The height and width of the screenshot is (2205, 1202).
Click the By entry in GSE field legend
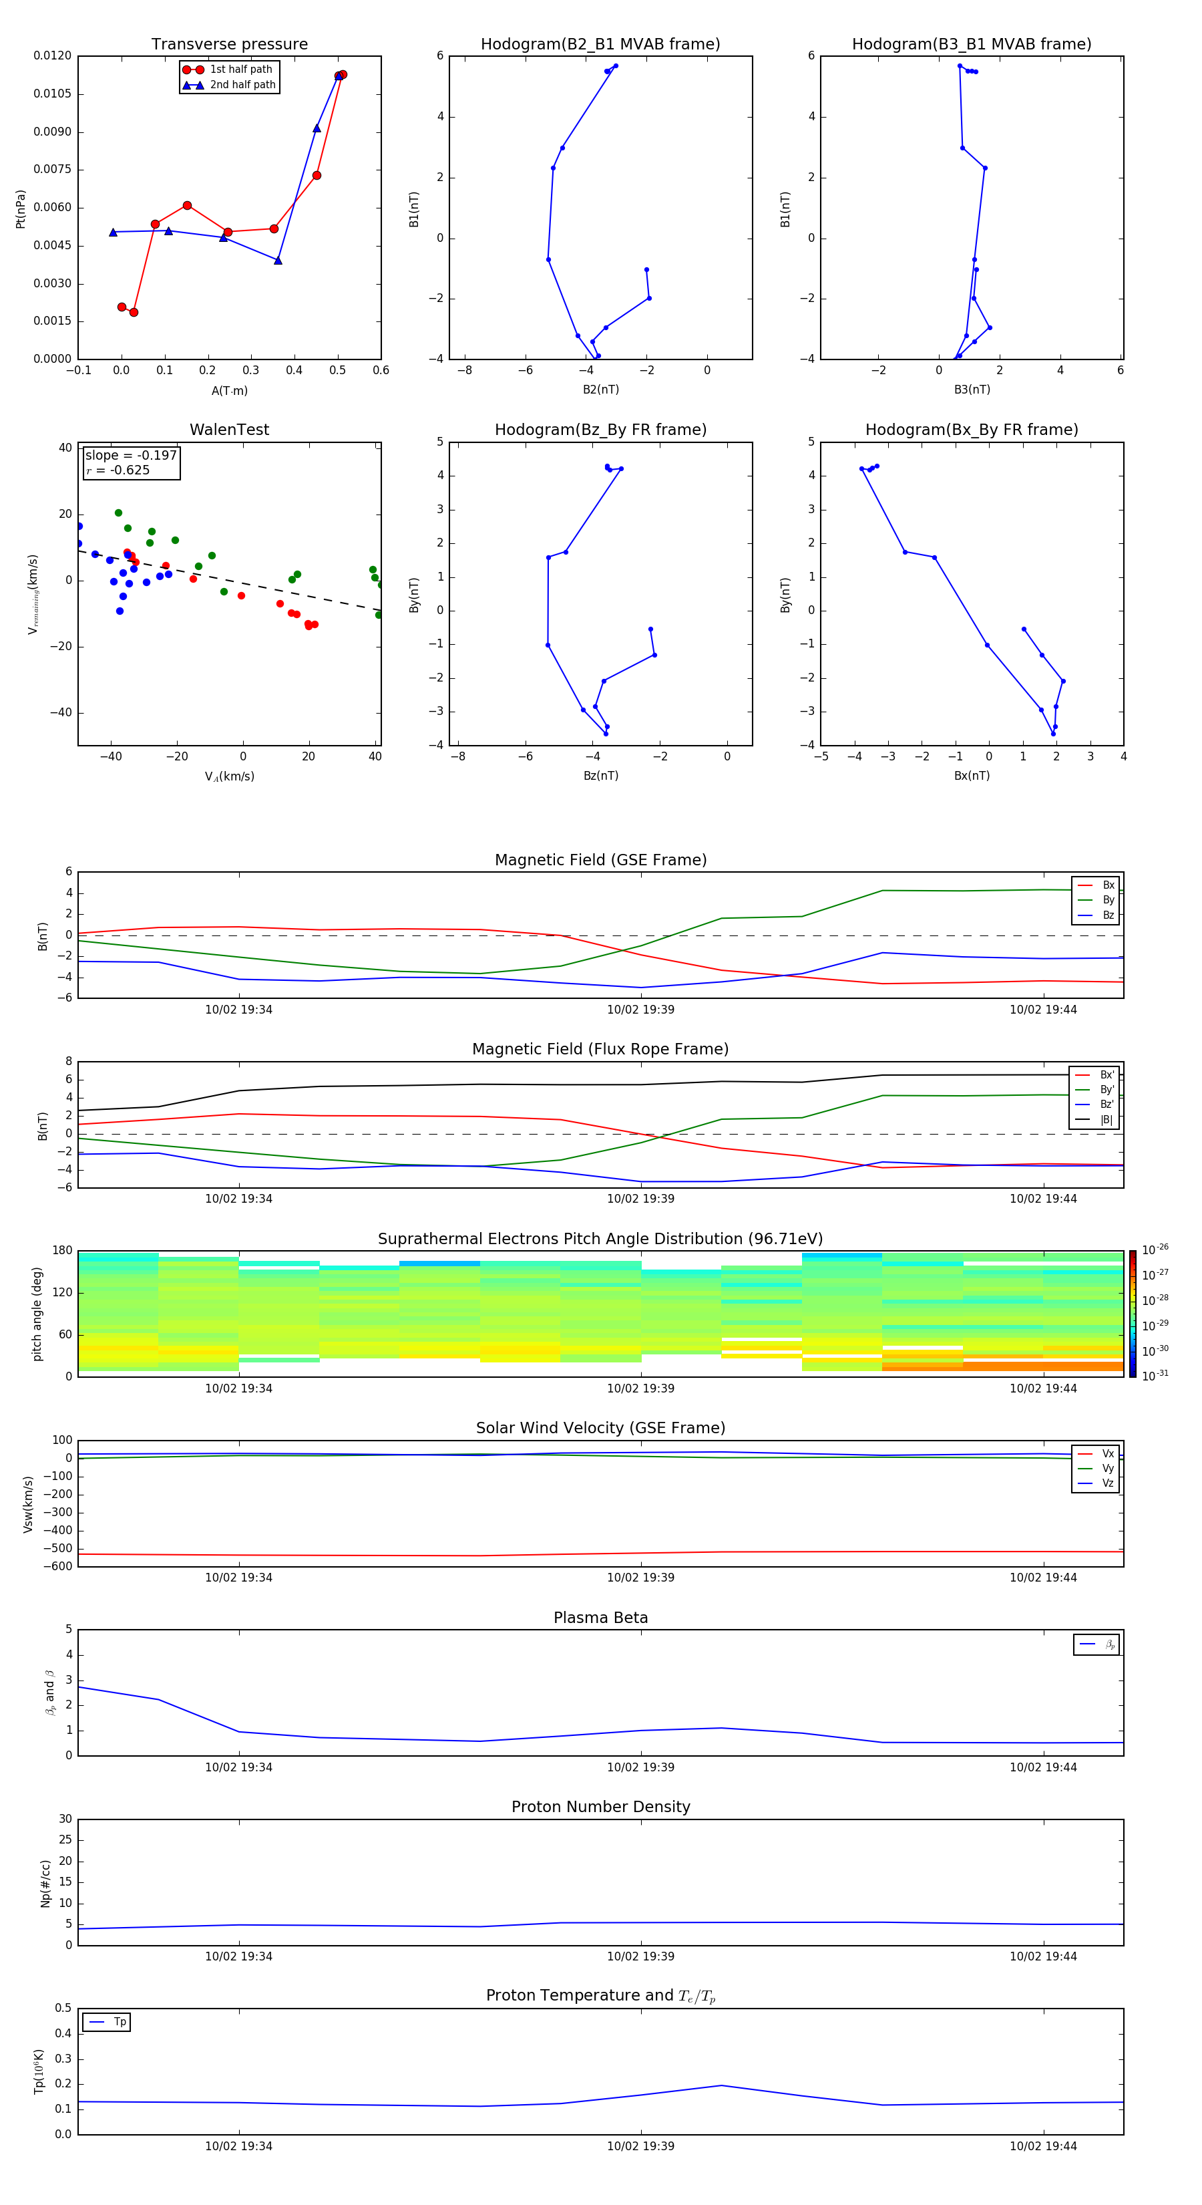pos(1096,899)
